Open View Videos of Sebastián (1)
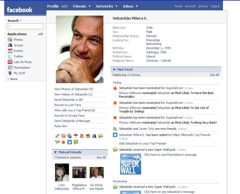 click(x=73, y=94)
